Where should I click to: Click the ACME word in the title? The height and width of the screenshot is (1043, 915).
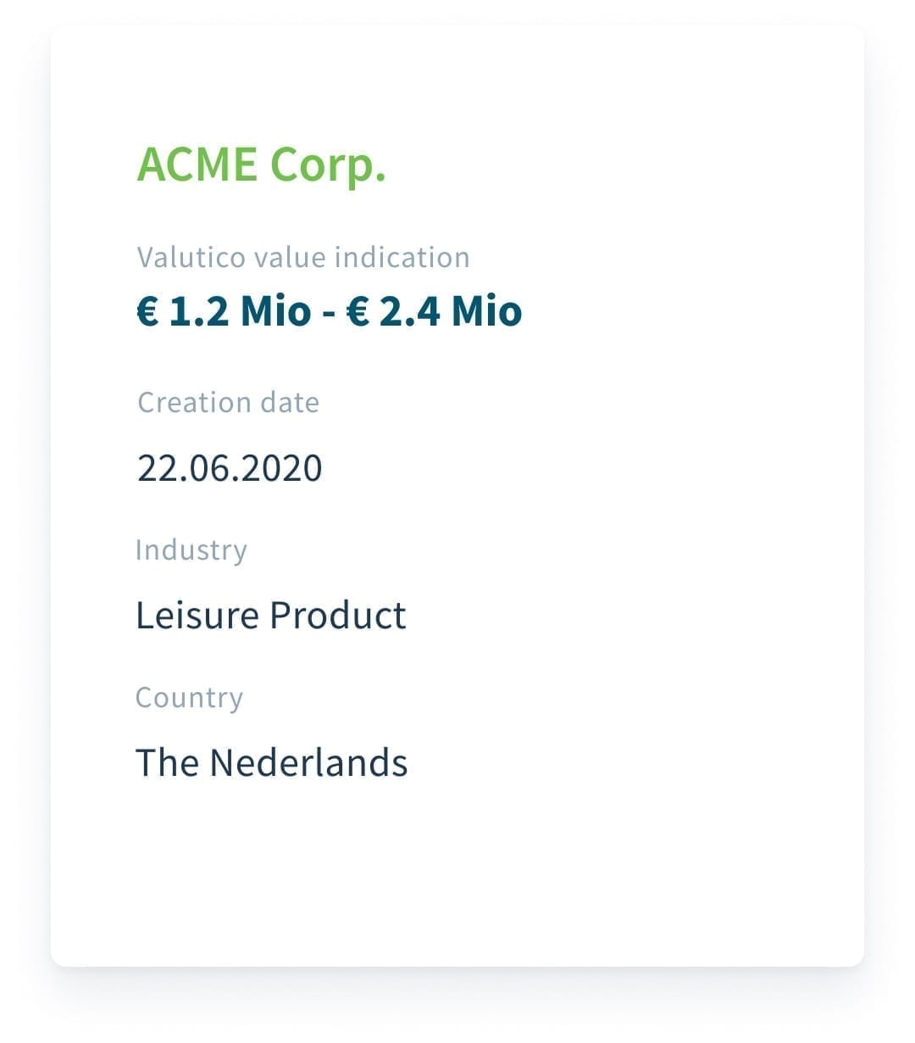tap(197, 164)
